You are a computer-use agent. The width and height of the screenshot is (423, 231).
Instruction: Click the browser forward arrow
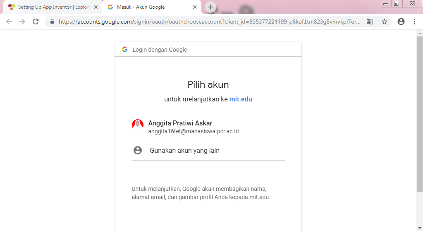click(x=22, y=22)
